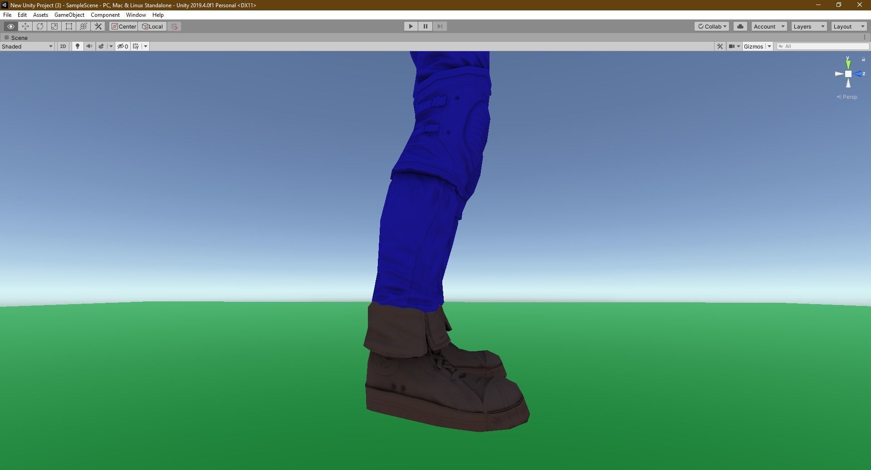Open the Collab dropdown
Image resolution: width=871 pixels, height=470 pixels.
[x=712, y=26]
